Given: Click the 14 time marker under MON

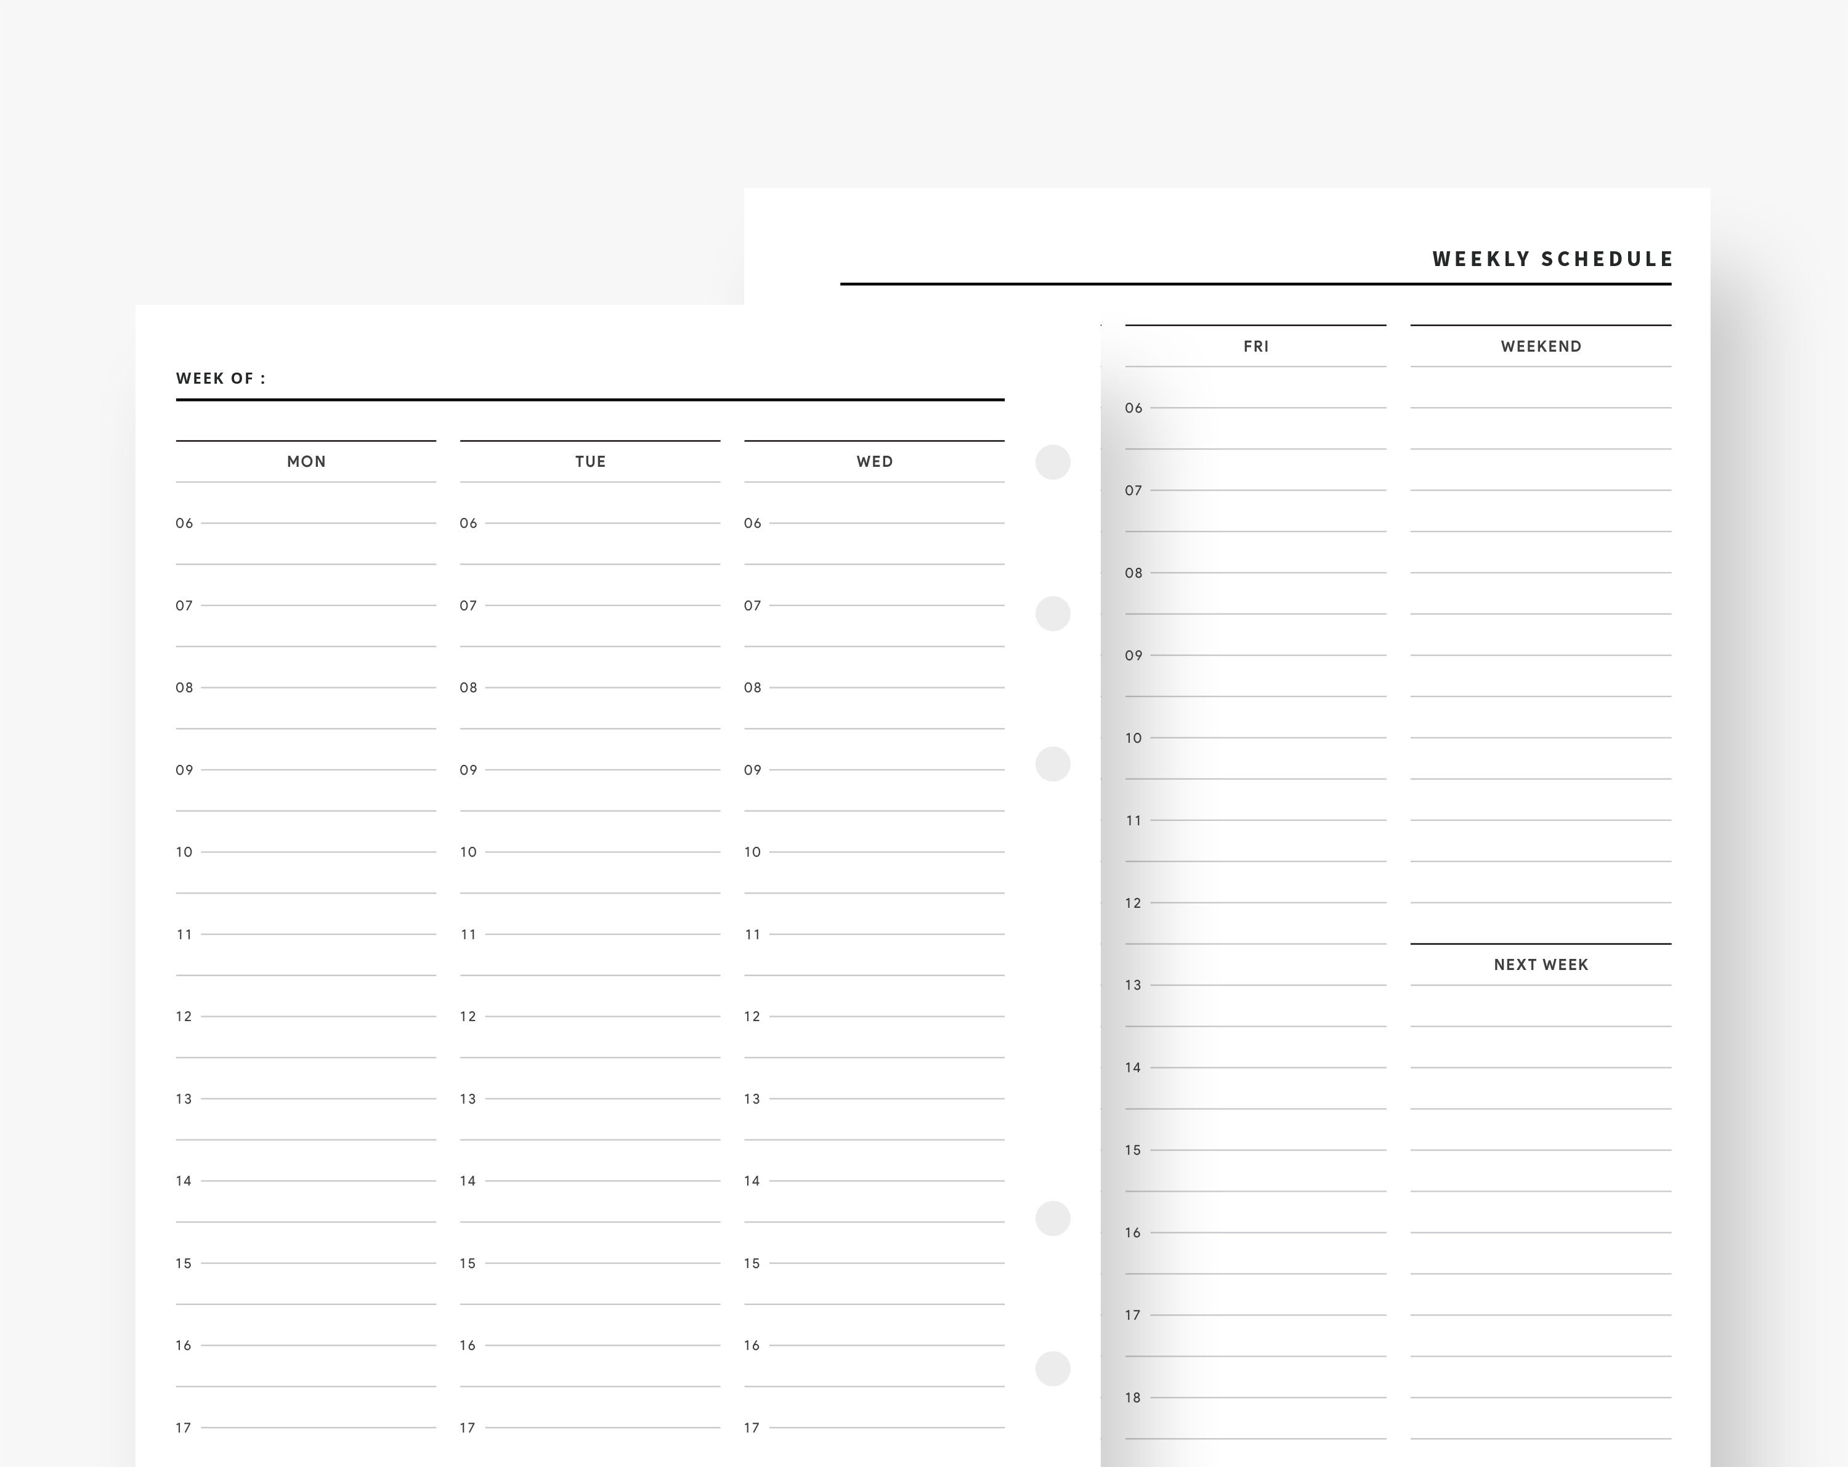Looking at the screenshot, I should coord(184,1180).
